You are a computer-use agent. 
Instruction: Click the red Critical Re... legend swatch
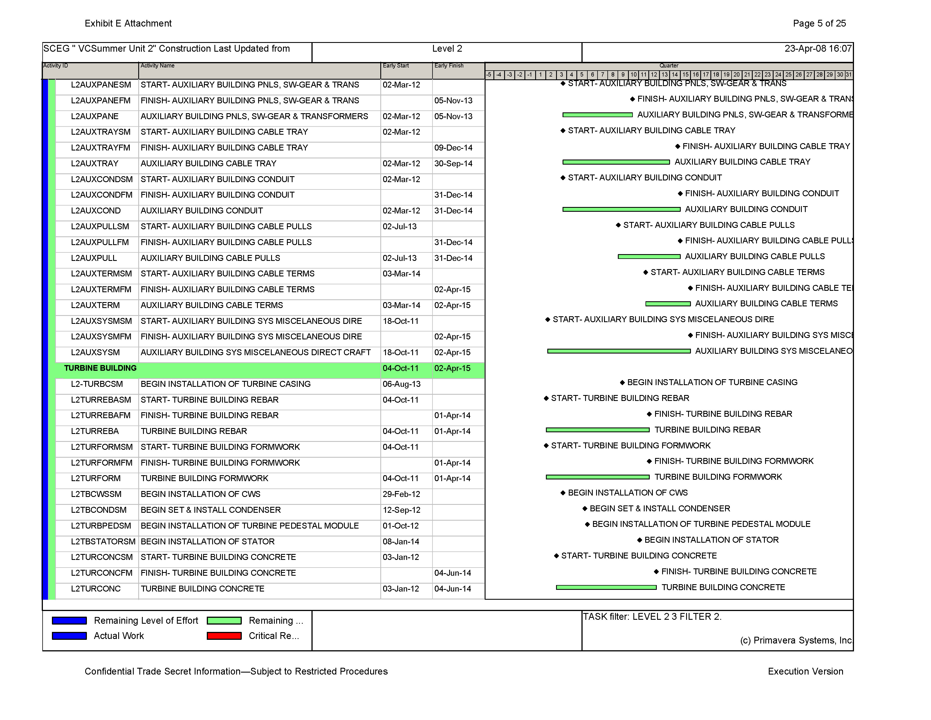(x=224, y=636)
